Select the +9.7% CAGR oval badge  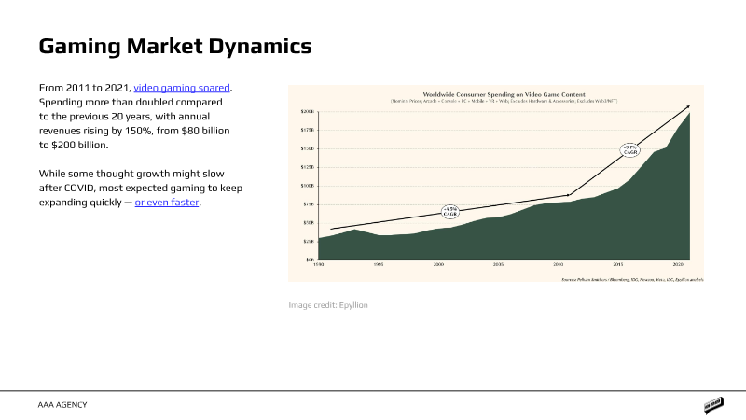click(x=630, y=149)
